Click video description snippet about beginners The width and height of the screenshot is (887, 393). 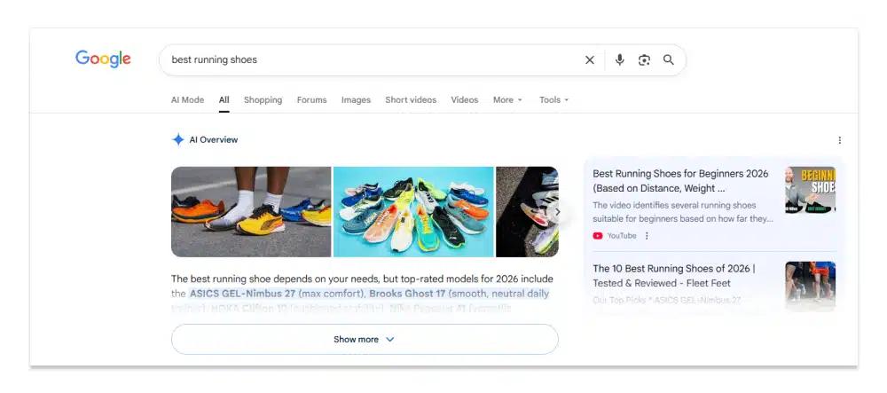tap(683, 212)
